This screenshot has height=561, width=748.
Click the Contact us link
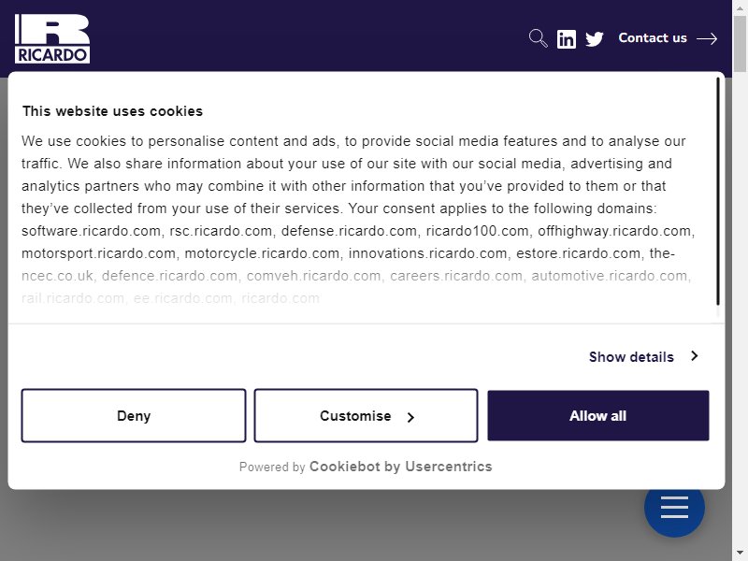tap(652, 37)
